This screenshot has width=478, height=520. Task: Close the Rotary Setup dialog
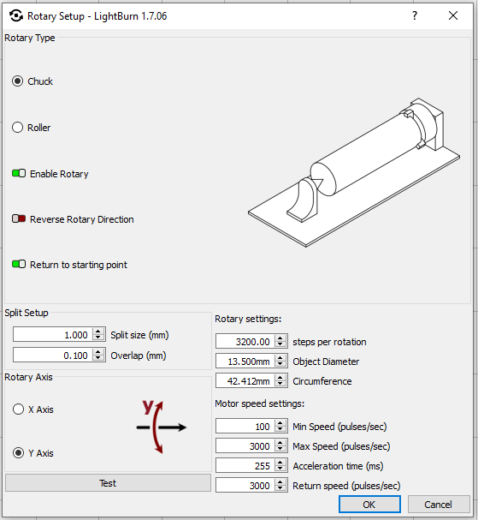tap(453, 15)
